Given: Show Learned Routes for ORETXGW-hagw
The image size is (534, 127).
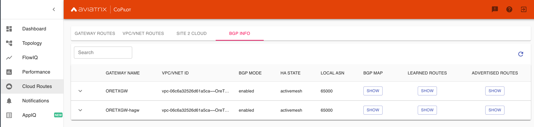Looking at the screenshot, I should 427,110.
